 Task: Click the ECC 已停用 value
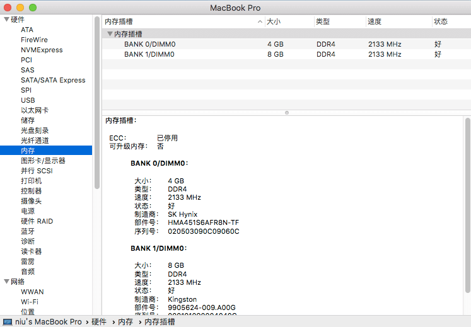[167, 138]
